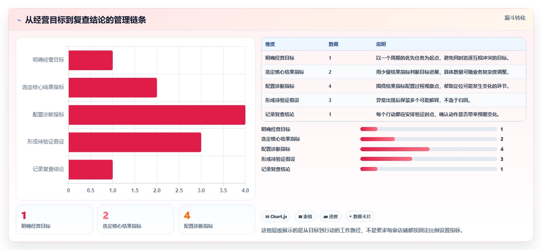Open the data card showing 4 配置诊断指标

tap(217, 219)
